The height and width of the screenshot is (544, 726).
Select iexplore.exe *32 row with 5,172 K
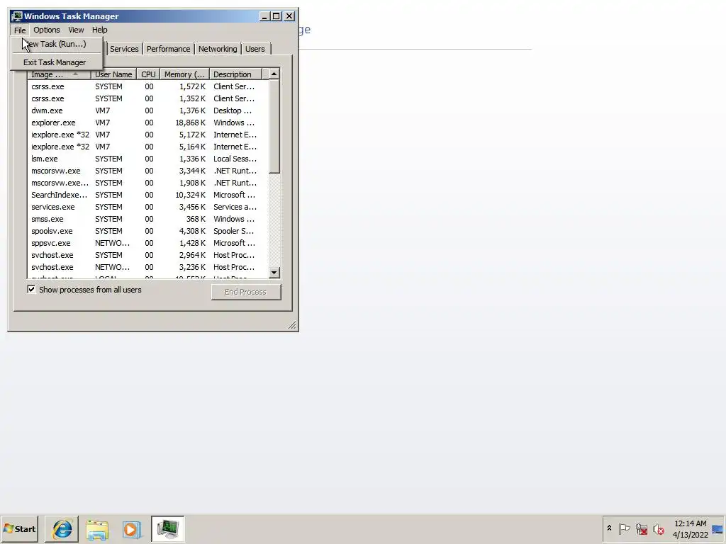click(x=147, y=135)
